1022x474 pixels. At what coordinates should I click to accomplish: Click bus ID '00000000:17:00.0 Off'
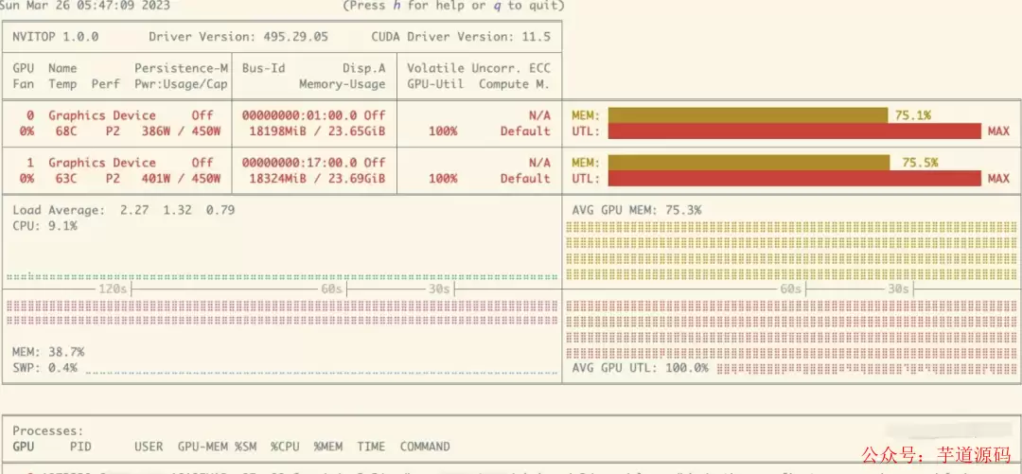coord(313,163)
